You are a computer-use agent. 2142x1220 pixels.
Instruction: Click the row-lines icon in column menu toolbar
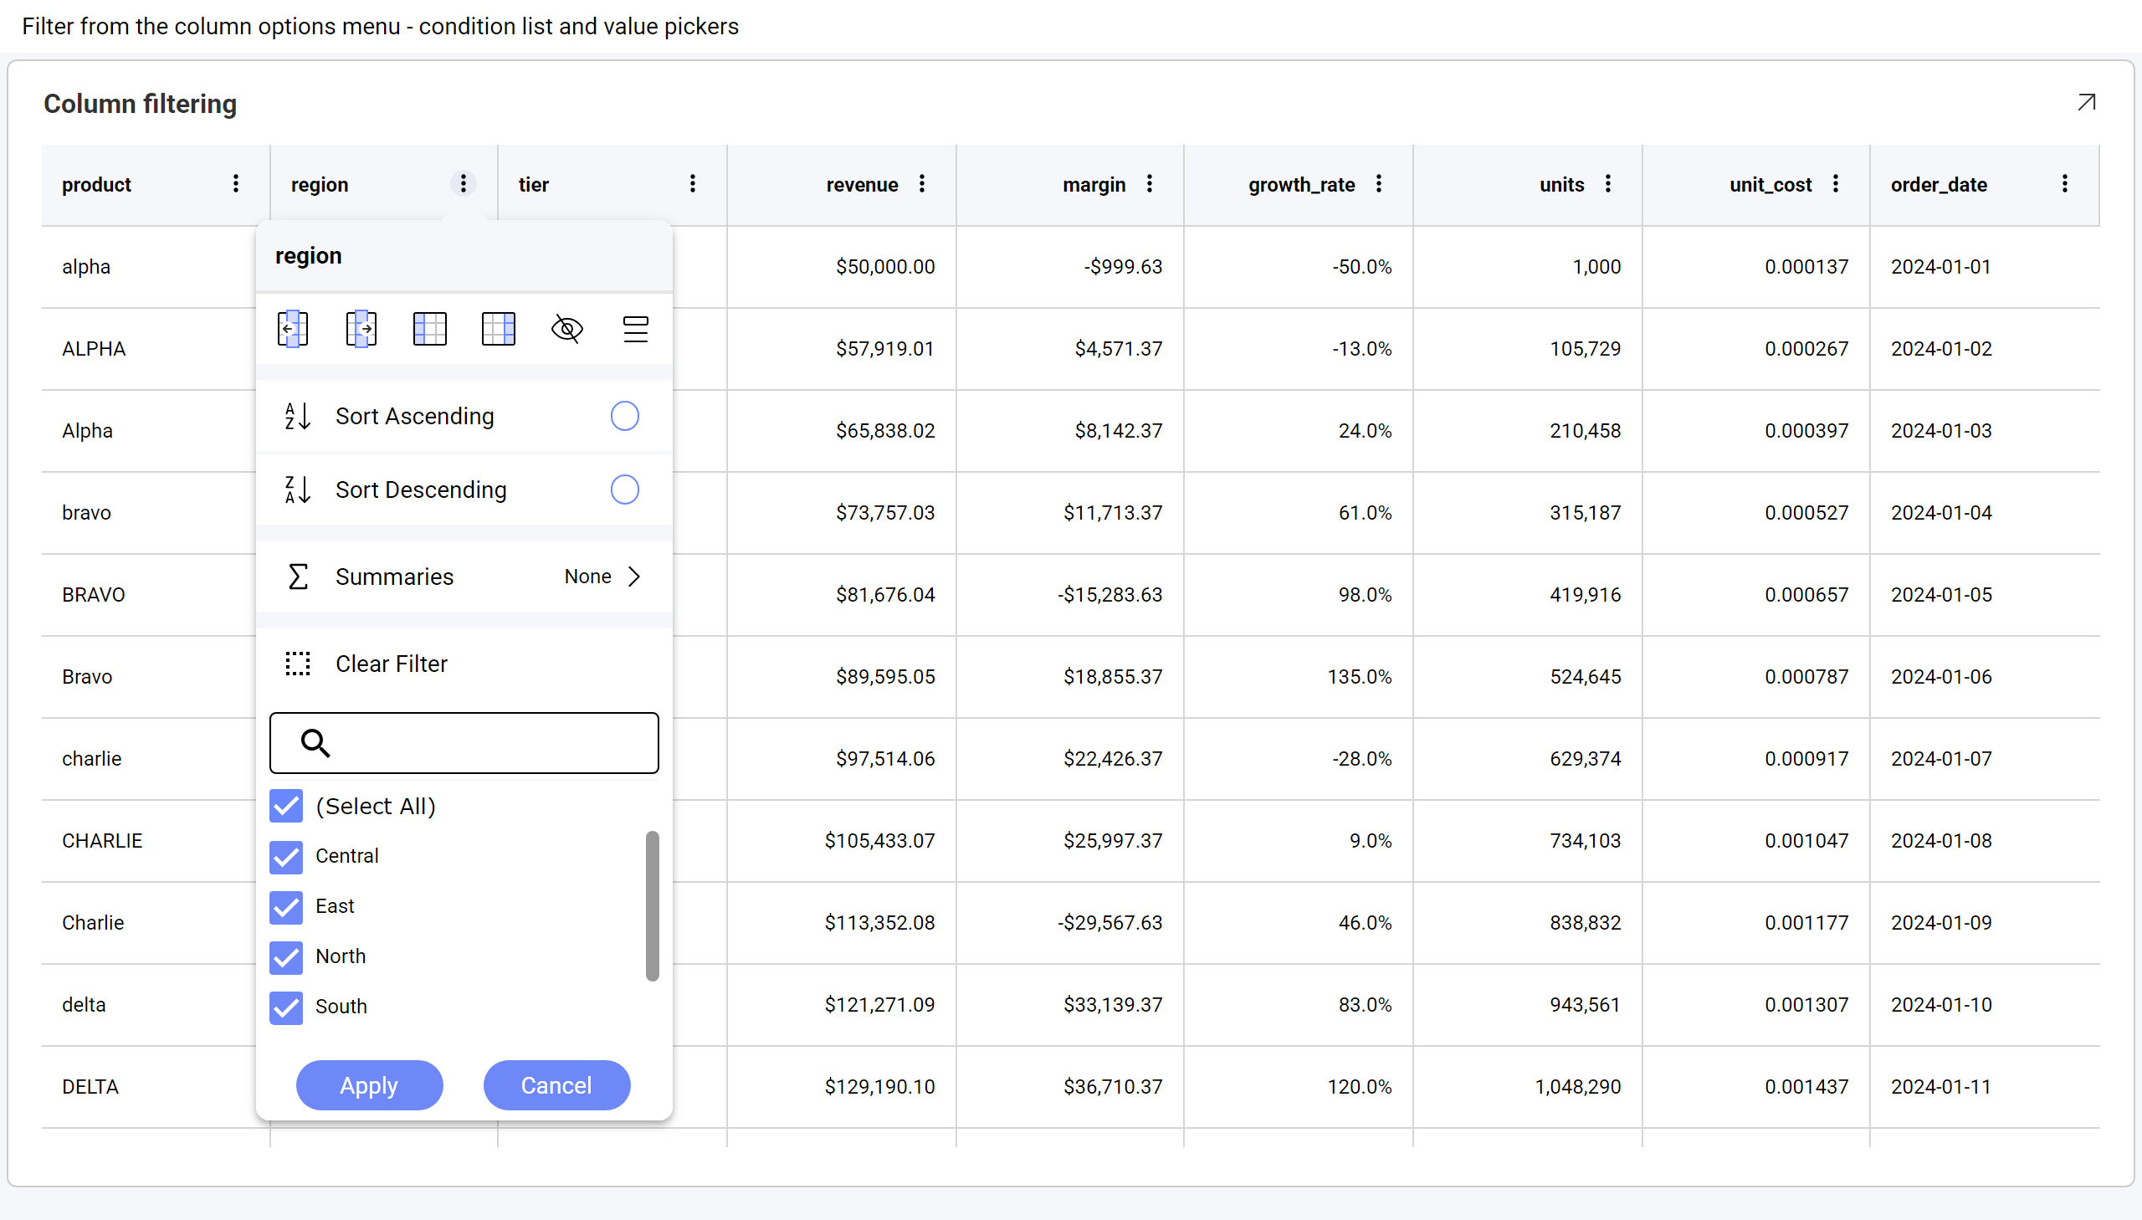(x=636, y=330)
